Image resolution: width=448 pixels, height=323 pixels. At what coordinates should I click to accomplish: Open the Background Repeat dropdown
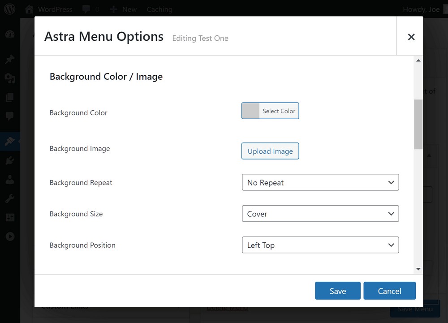pos(320,183)
